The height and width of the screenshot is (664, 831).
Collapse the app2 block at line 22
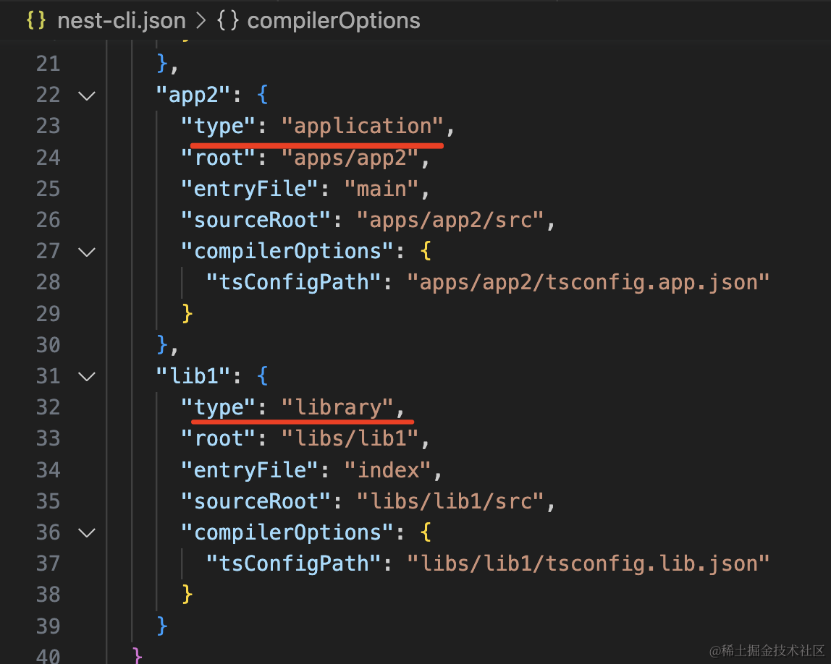click(x=87, y=95)
